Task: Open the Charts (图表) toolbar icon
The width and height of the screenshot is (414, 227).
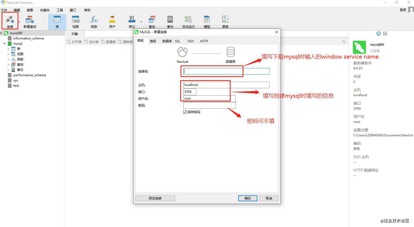Action: point(225,19)
